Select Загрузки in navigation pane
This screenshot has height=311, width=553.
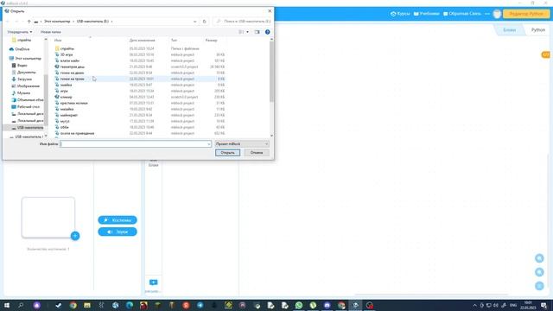[24, 79]
